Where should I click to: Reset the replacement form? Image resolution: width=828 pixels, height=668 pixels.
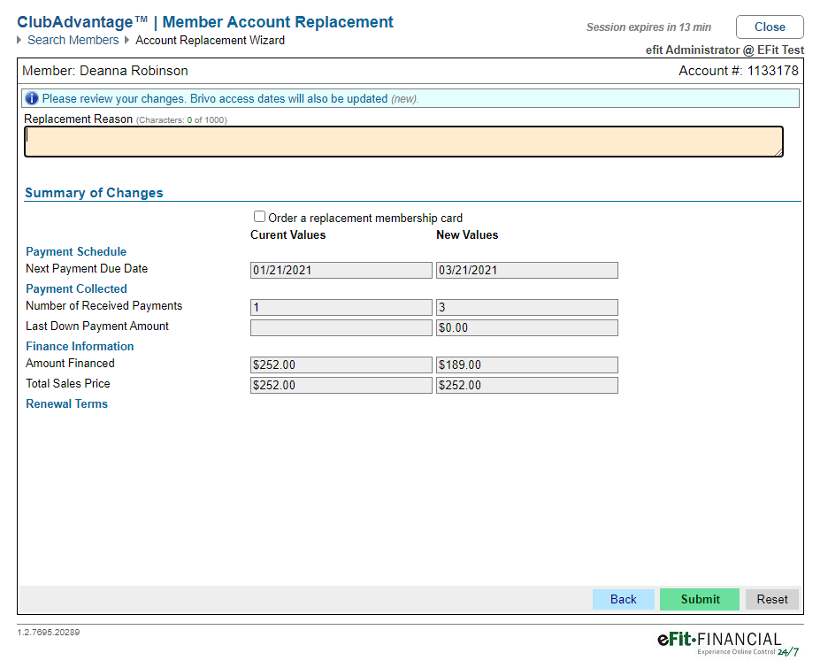click(x=772, y=599)
